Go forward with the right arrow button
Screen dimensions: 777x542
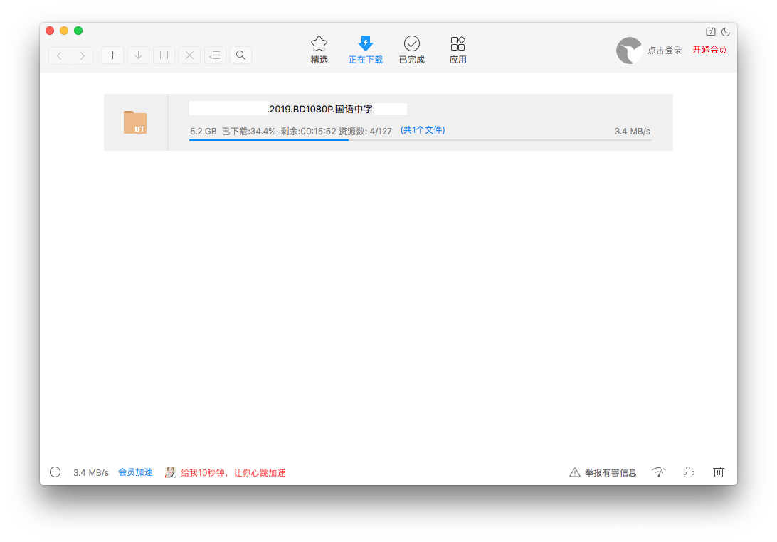[83, 55]
